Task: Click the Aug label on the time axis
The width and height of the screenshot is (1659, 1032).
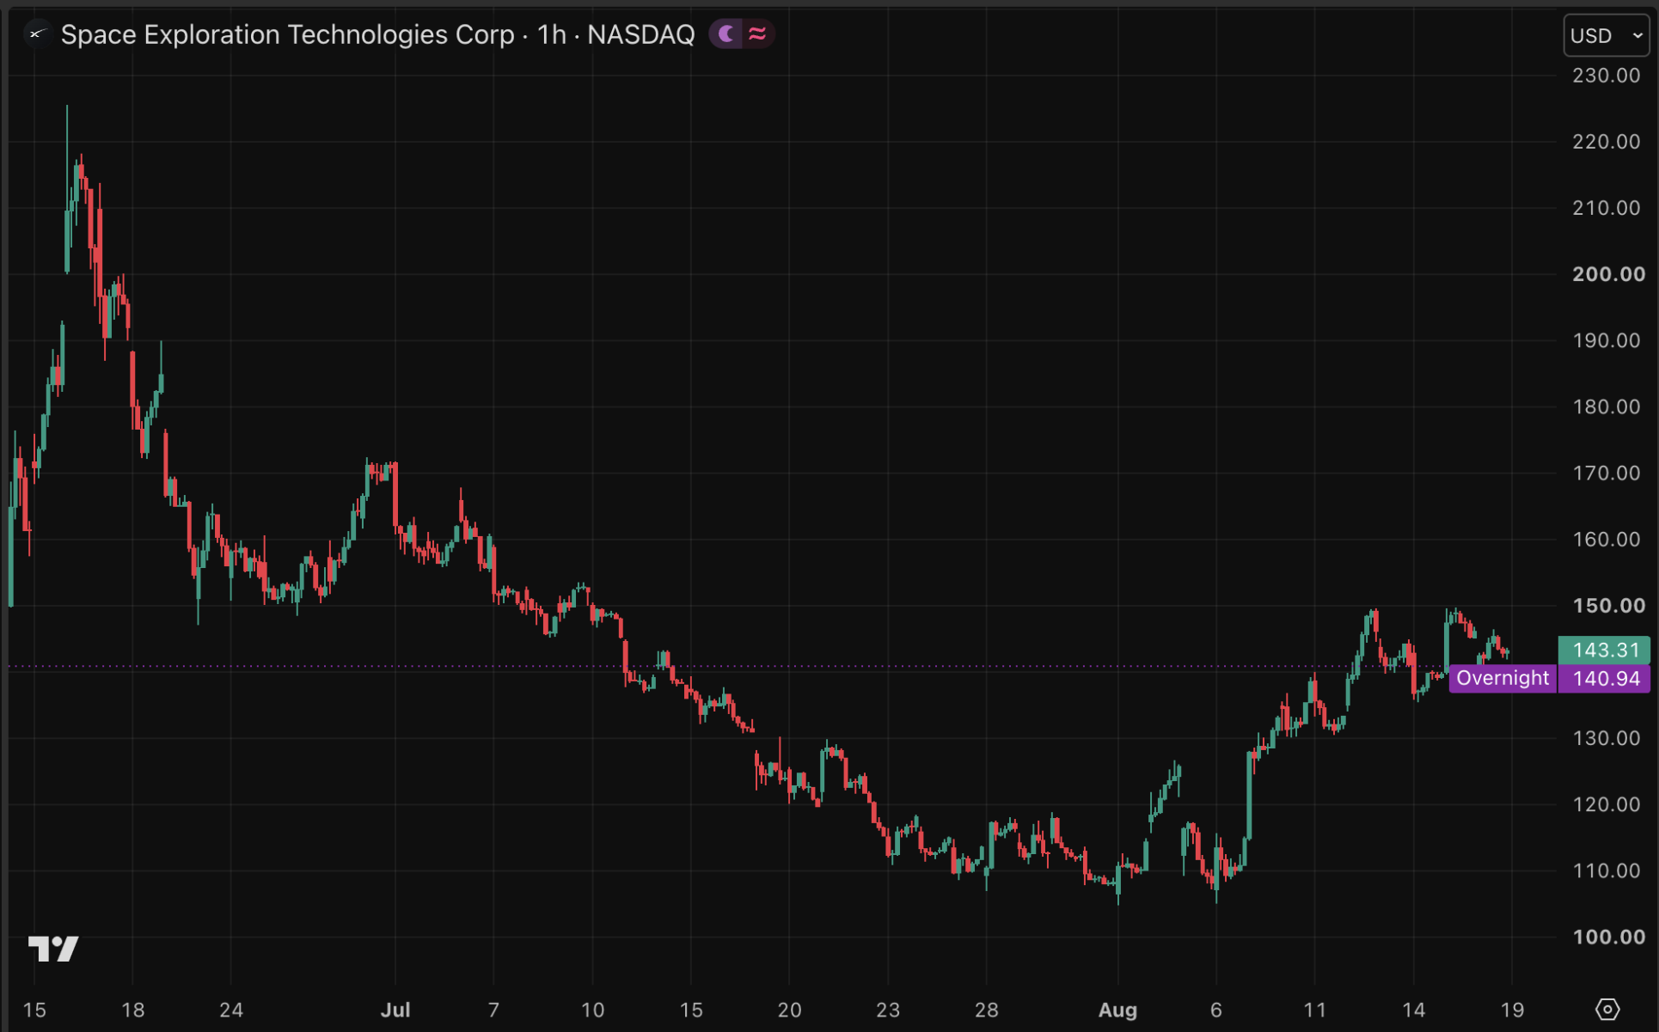Action: [x=1117, y=1010]
